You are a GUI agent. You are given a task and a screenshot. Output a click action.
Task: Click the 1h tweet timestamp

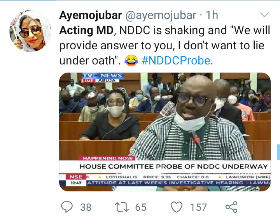212,15
